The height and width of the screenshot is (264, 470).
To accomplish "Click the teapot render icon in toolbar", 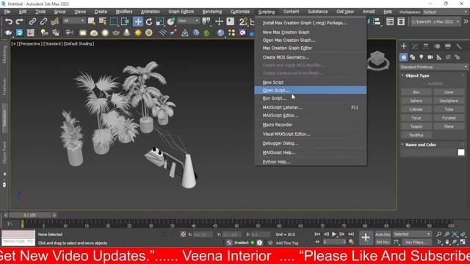I will point(8,32).
